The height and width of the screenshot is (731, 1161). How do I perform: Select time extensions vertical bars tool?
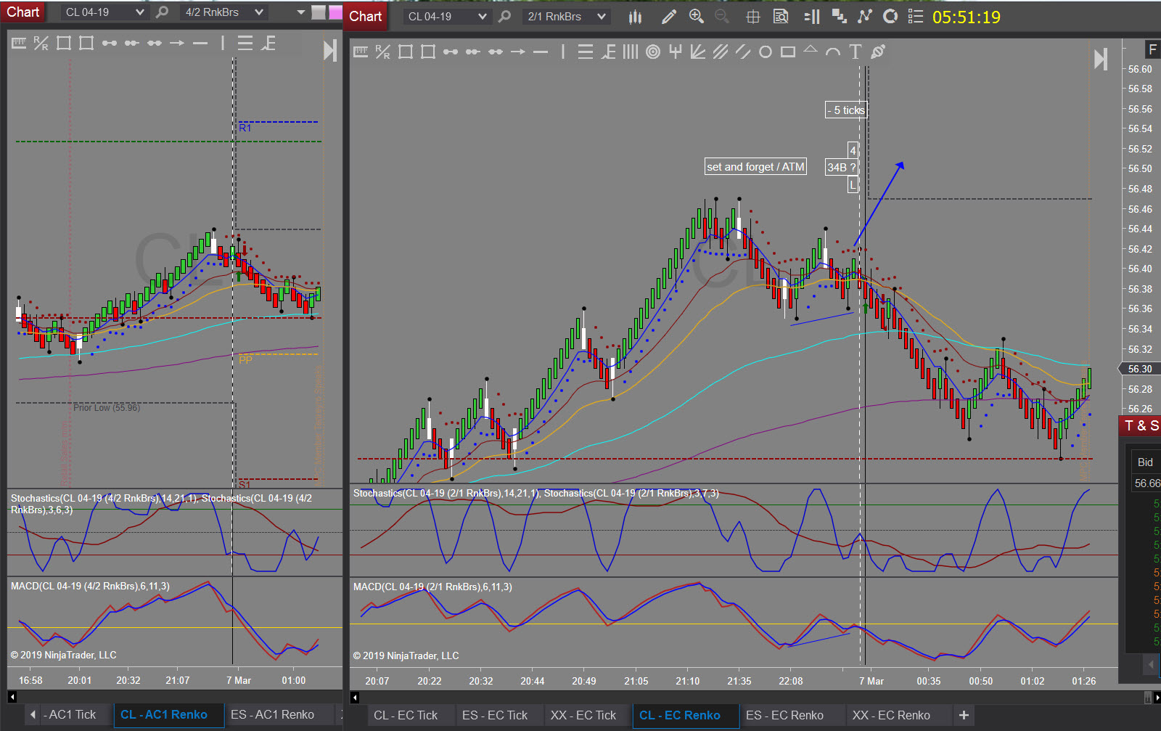(631, 52)
